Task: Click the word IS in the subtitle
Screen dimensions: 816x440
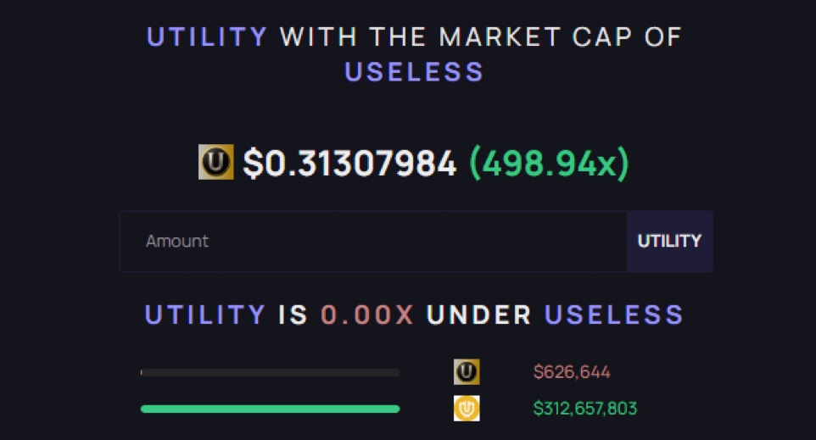Action: pos(293,315)
